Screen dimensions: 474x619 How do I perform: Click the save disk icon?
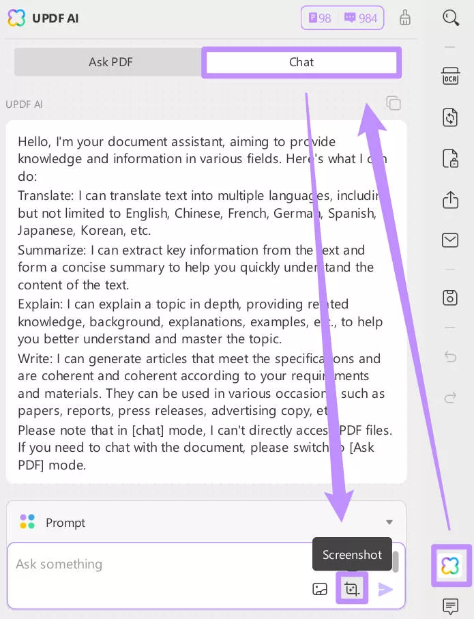click(450, 298)
